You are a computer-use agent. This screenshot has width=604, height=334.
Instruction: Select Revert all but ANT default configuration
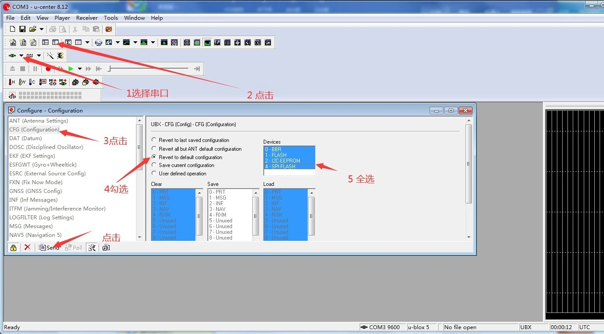[x=197, y=149]
